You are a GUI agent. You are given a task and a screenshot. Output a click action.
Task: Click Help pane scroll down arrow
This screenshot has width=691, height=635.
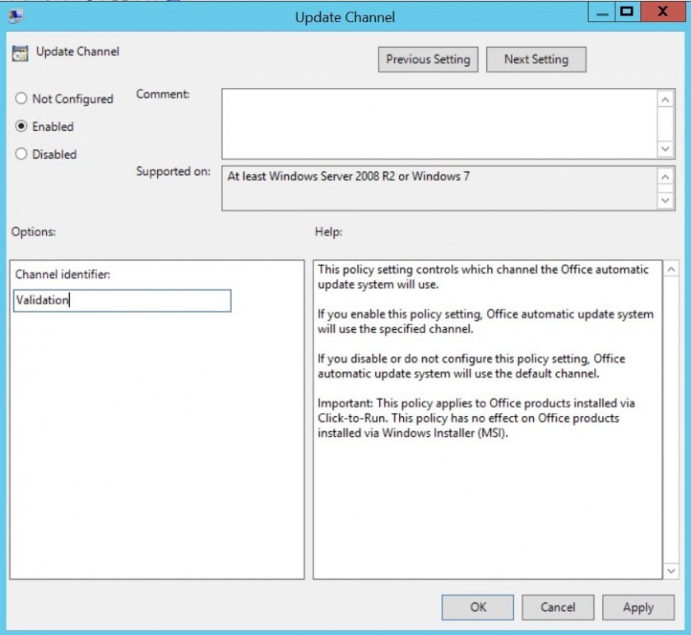click(670, 571)
